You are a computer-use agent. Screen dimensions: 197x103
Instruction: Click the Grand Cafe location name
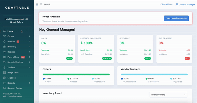[x=15, y=22]
